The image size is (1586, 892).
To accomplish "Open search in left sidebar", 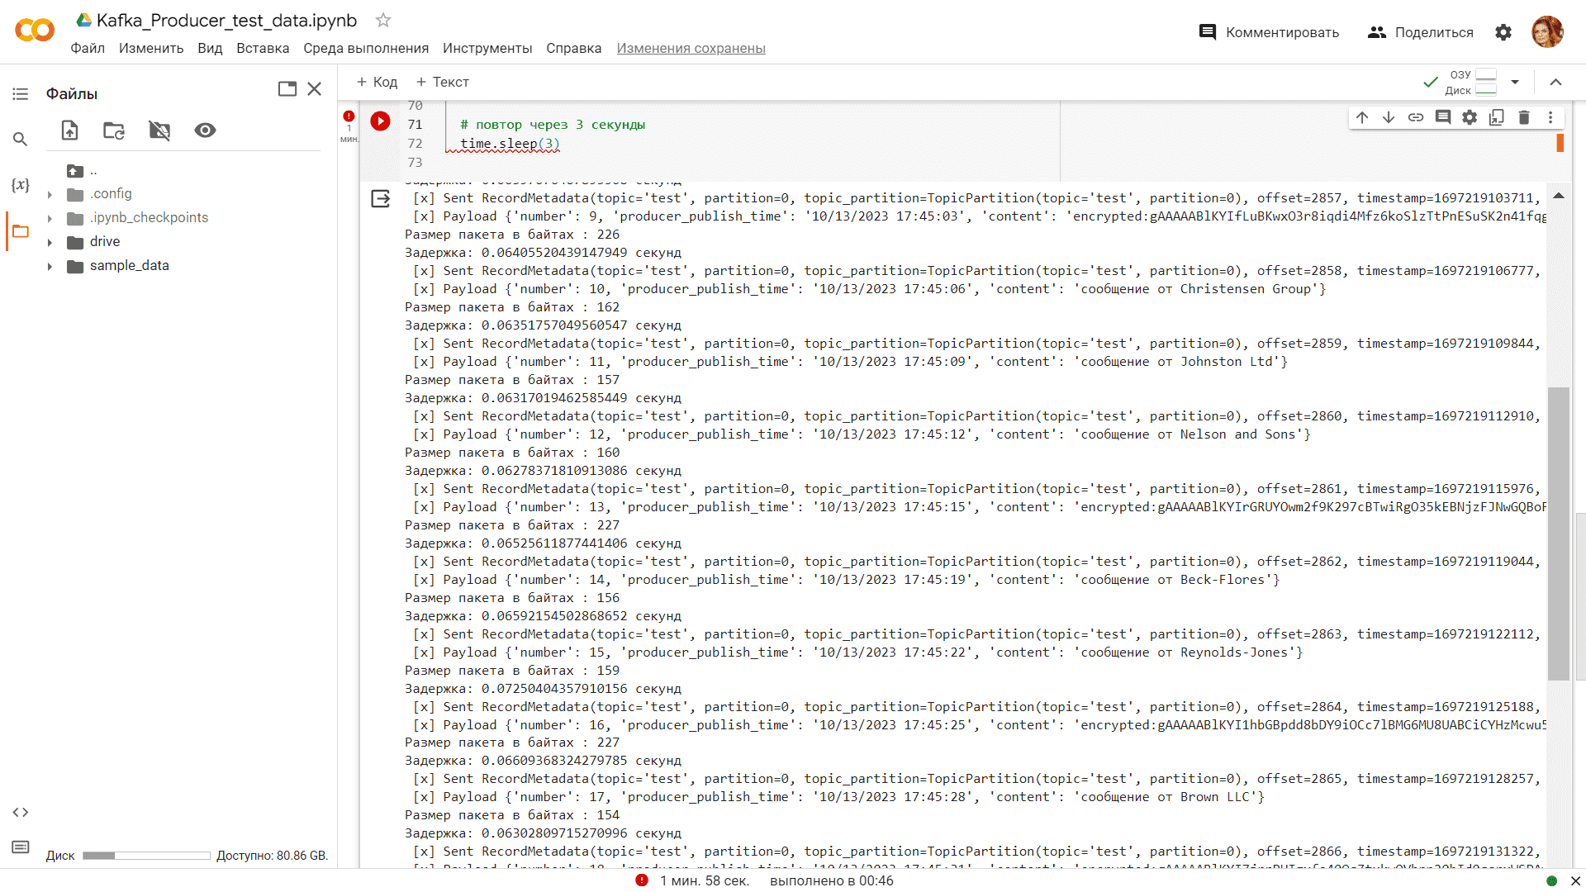I will [20, 139].
